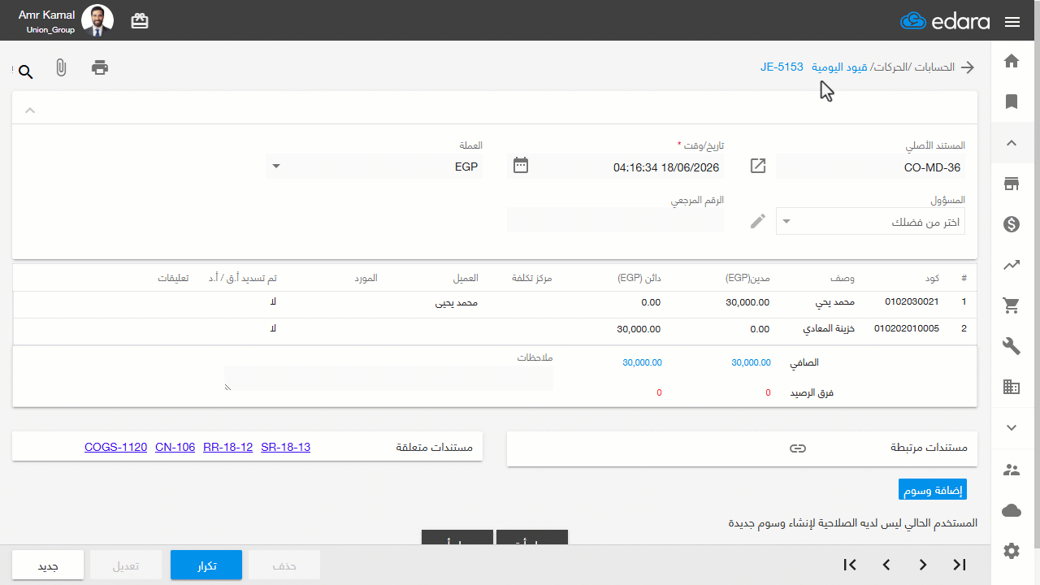Open the EGP currency dropdown
The height and width of the screenshot is (585, 1040).
point(375,167)
